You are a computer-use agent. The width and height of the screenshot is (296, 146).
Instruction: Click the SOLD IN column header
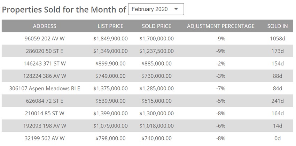277,26
